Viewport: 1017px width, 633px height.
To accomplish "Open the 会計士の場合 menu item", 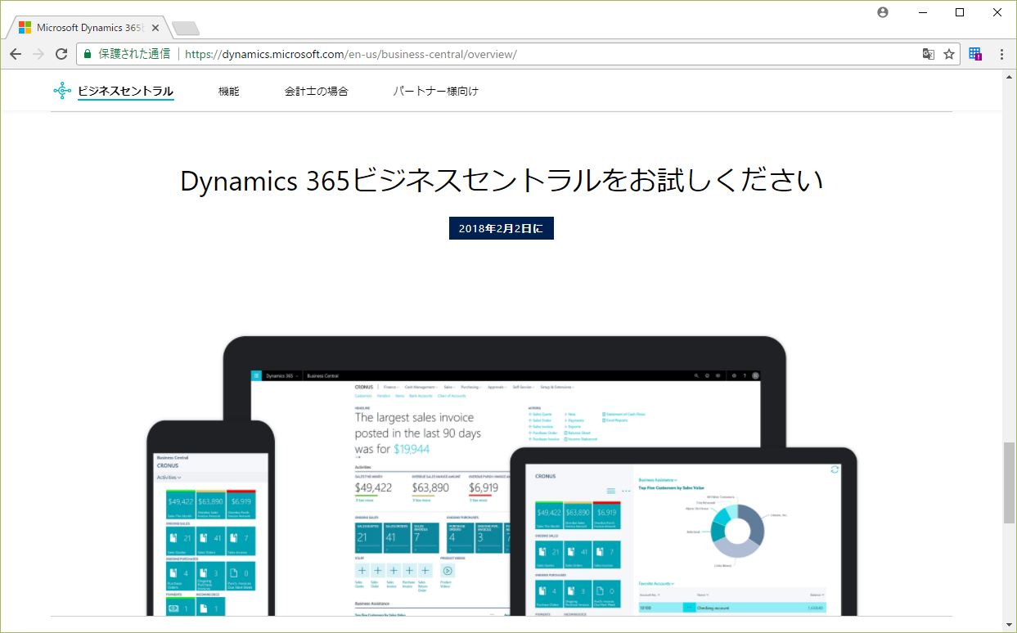I will point(317,92).
